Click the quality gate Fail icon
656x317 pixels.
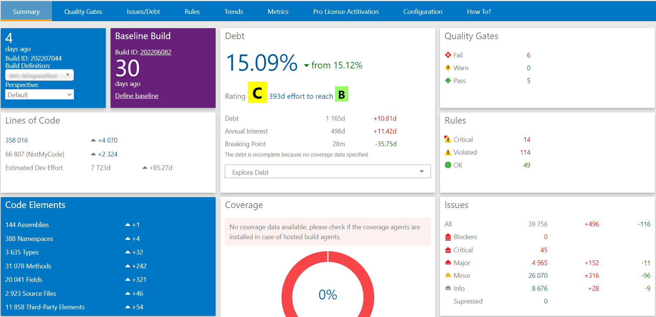pyautogui.click(x=448, y=55)
